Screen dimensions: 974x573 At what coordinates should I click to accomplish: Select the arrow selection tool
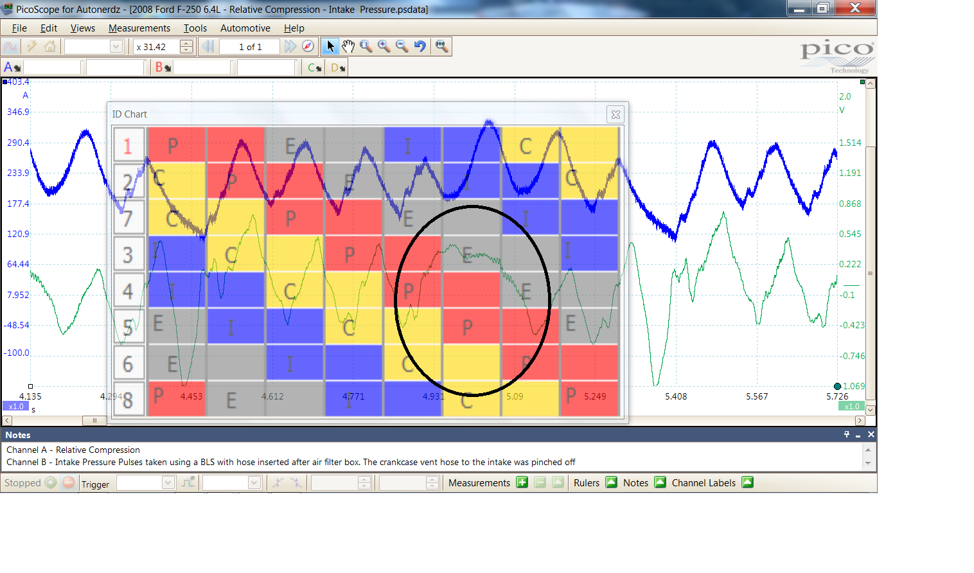(x=330, y=46)
